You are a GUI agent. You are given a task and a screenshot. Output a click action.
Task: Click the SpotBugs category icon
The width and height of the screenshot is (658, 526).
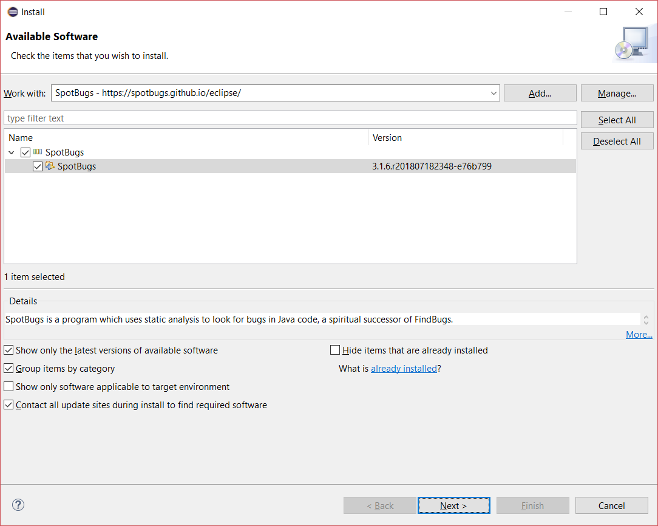(x=38, y=152)
